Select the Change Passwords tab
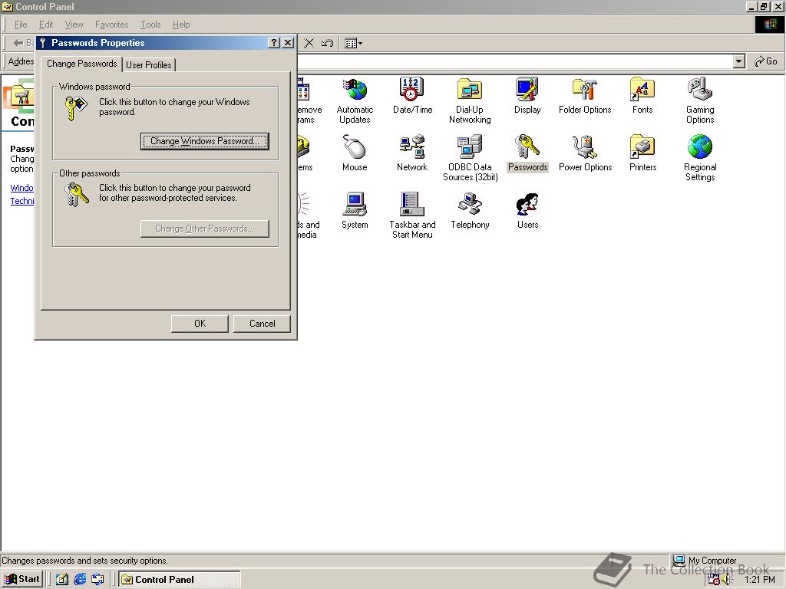The width and height of the screenshot is (786, 589). [x=81, y=64]
